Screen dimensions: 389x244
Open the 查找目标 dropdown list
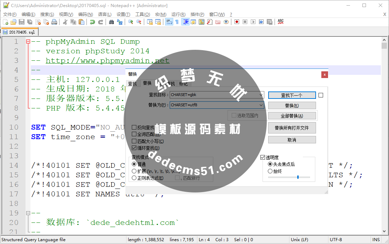[261, 95]
